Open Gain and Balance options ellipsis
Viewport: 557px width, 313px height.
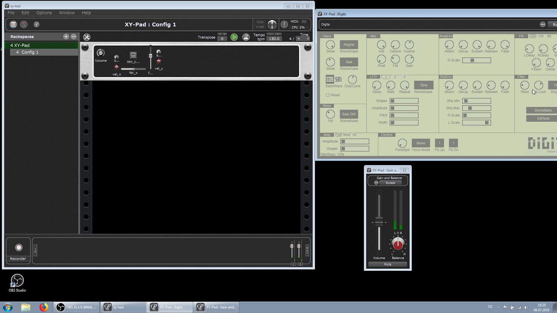376,183
